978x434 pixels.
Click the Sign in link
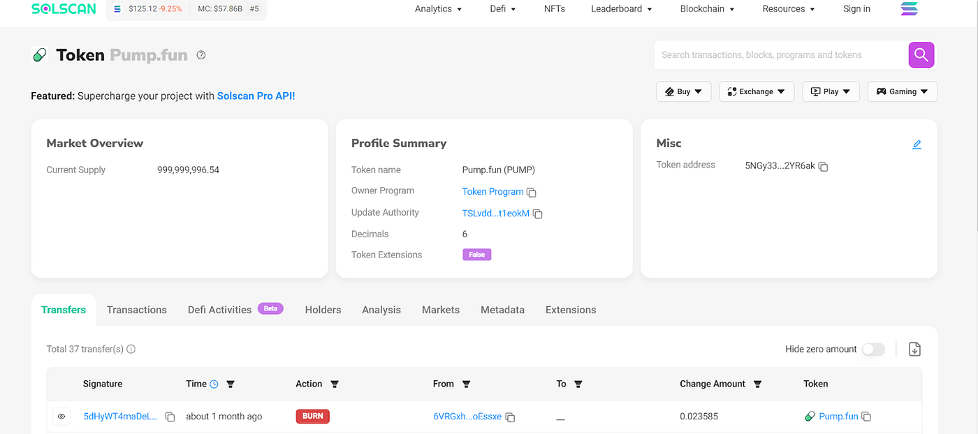tap(856, 9)
